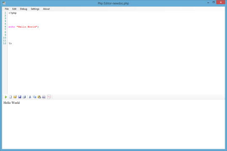
Task: Close the Php Editor window
Action: click(x=221, y=3)
